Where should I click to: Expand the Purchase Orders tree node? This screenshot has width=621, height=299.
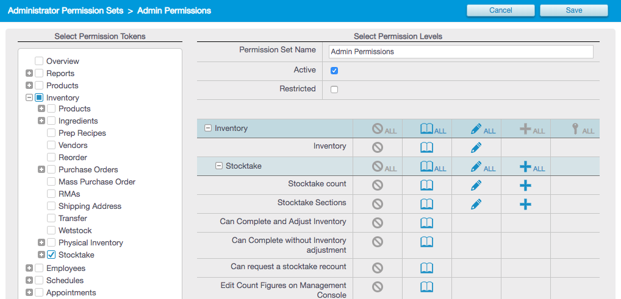(x=41, y=169)
